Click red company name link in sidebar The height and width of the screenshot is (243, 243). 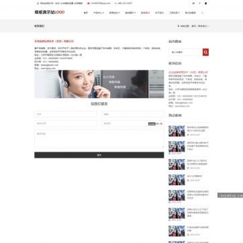[x=188, y=72]
